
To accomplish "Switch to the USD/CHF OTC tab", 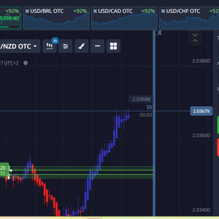I will click(189, 18).
